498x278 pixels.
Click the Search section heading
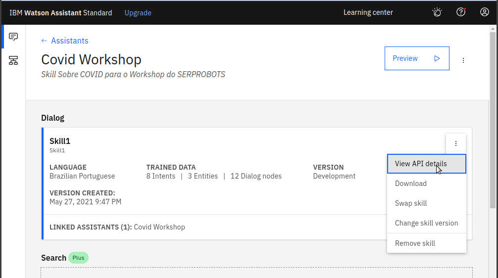point(53,258)
